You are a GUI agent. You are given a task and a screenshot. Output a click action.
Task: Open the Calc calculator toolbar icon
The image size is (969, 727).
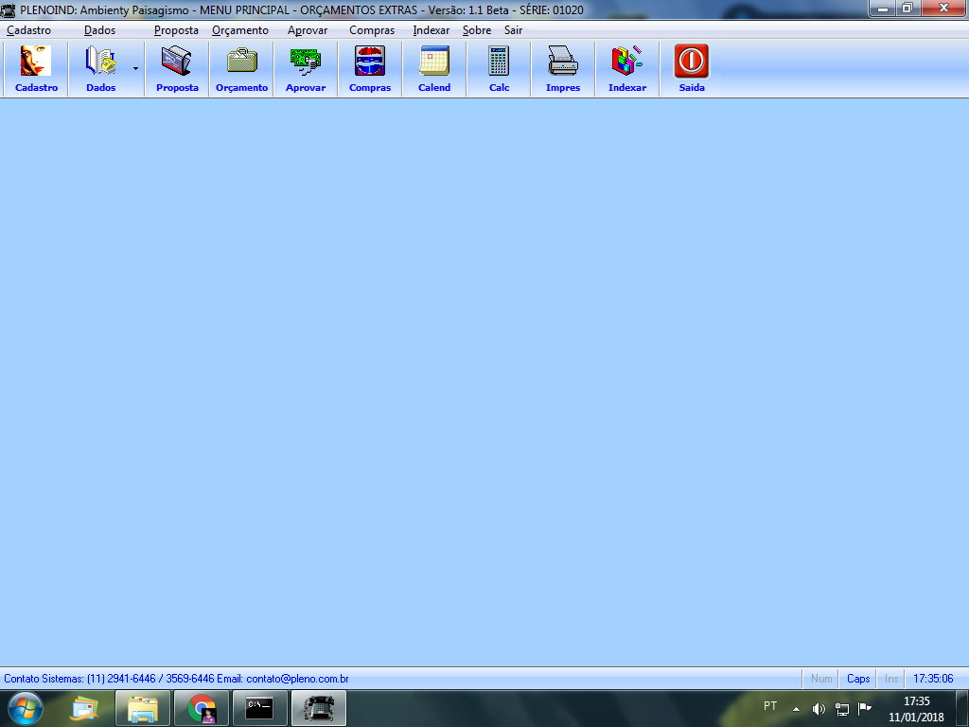[499, 68]
